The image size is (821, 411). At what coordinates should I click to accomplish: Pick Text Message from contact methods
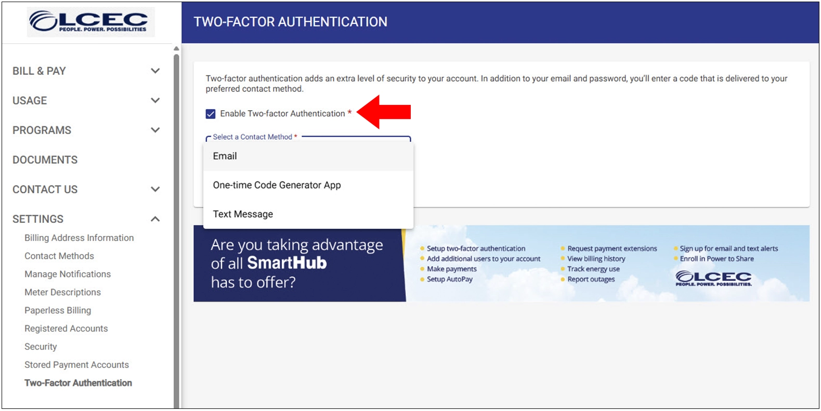pyautogui.click(x=243, y=214)
